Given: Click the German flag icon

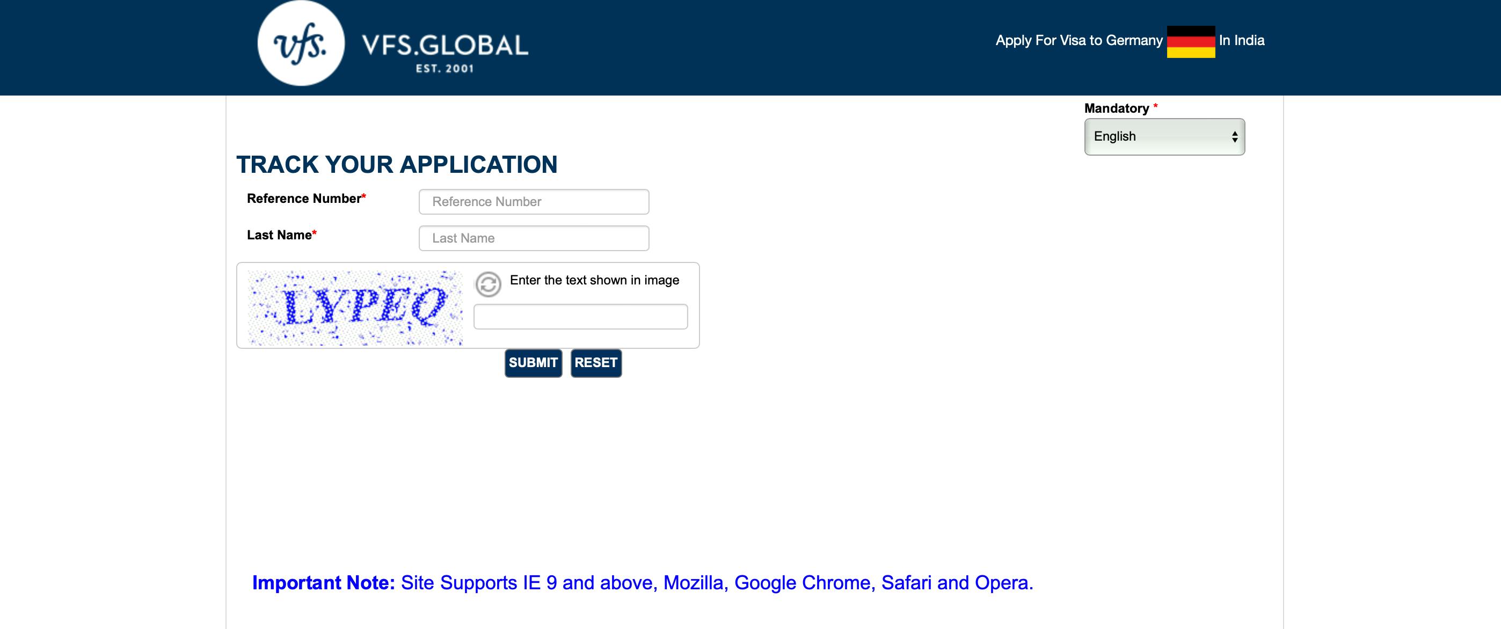Looking at the screenshot, I should click(1190, 41).
